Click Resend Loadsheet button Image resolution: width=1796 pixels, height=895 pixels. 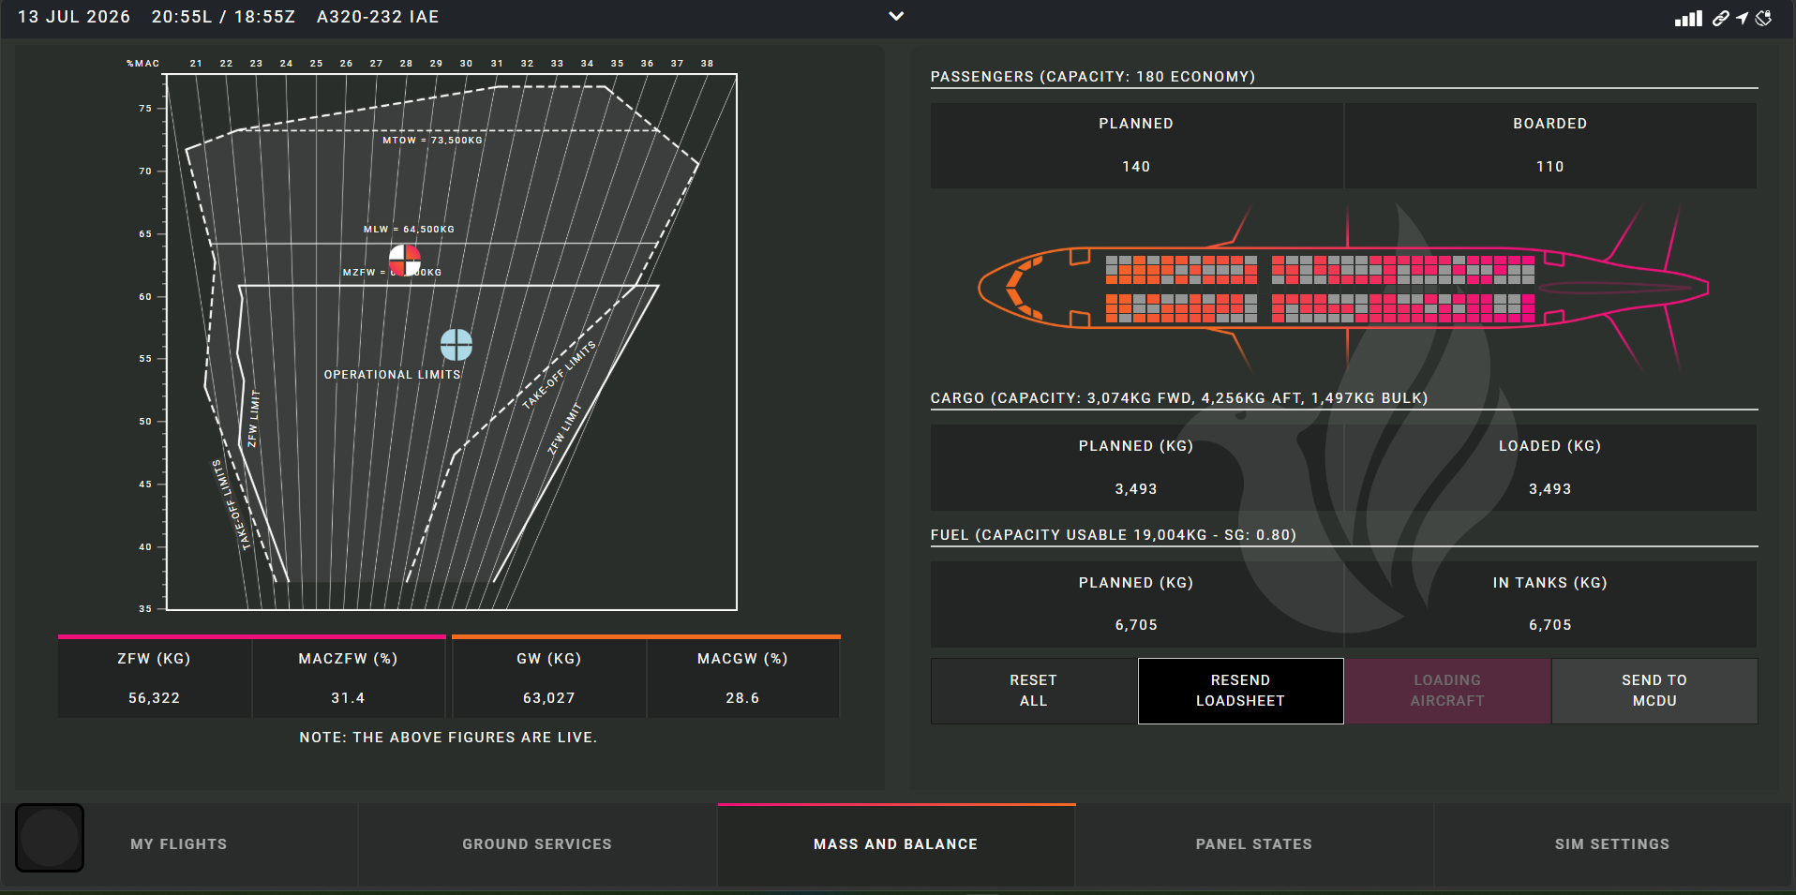pyautogui.click(x=1240, y=691)
